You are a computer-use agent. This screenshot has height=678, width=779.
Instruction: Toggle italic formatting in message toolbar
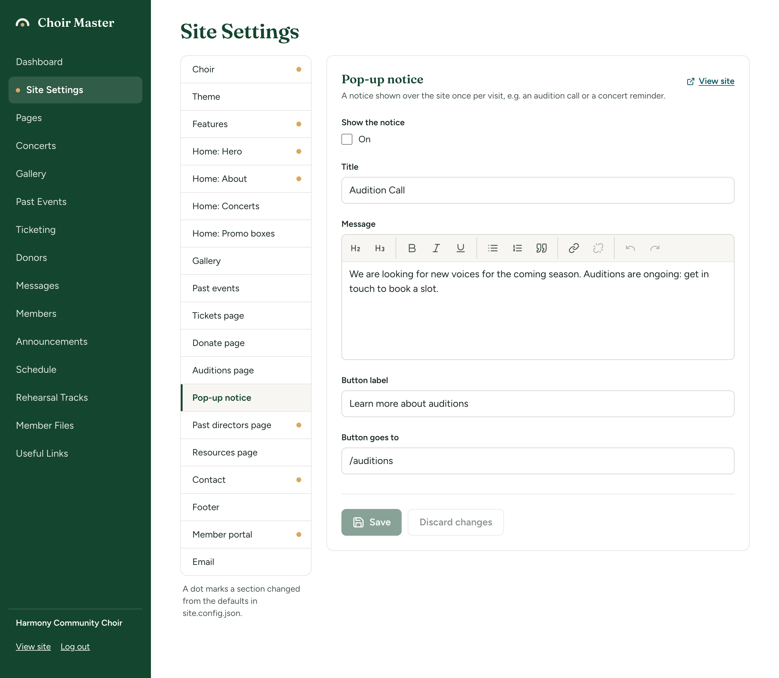436,248
